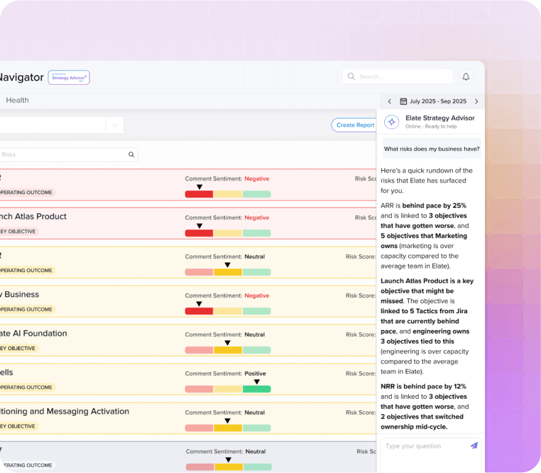Image resolution: width=541 pixels, height=473 pixels.
Task: Click the Risks search magnifier icon
Action: 131,154
